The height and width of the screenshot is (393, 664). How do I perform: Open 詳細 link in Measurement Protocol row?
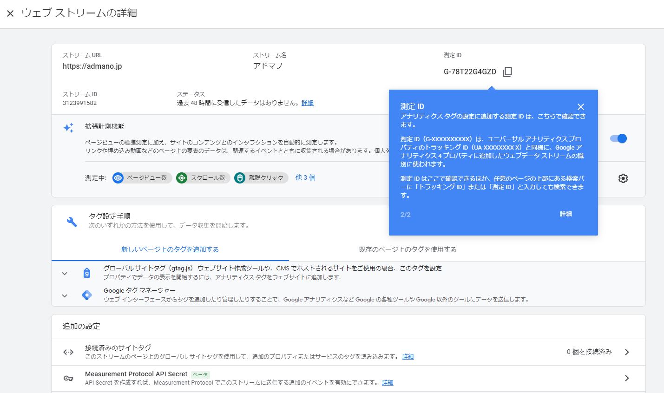pyautogui.click(x=388, y=383)
